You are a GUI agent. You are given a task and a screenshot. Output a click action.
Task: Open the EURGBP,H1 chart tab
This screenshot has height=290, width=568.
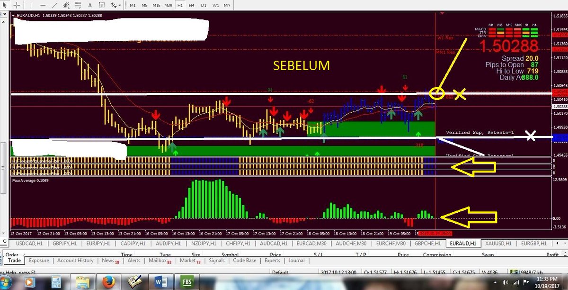click(x=533, y=243)
